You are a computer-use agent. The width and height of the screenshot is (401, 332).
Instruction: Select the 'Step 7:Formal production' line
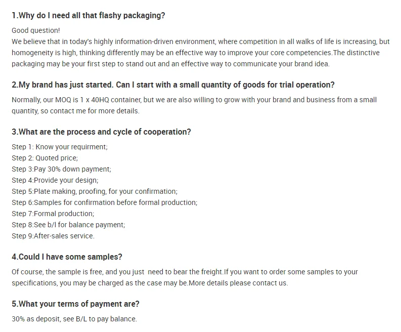point(53,214)
